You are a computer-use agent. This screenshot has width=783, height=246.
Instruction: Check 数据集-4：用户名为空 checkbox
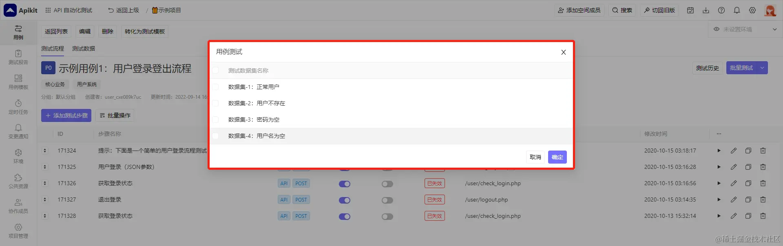215,136
